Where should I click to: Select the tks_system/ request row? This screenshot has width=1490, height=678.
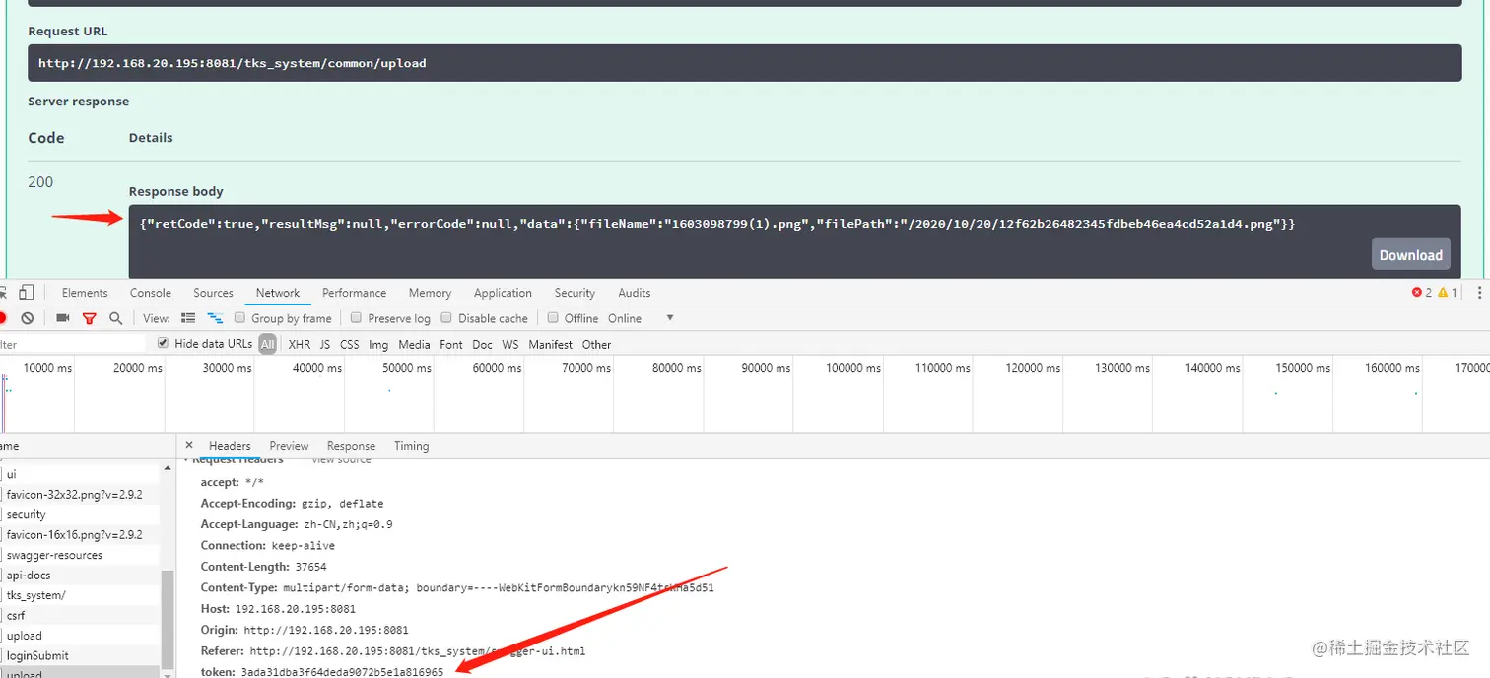point(79,595)
